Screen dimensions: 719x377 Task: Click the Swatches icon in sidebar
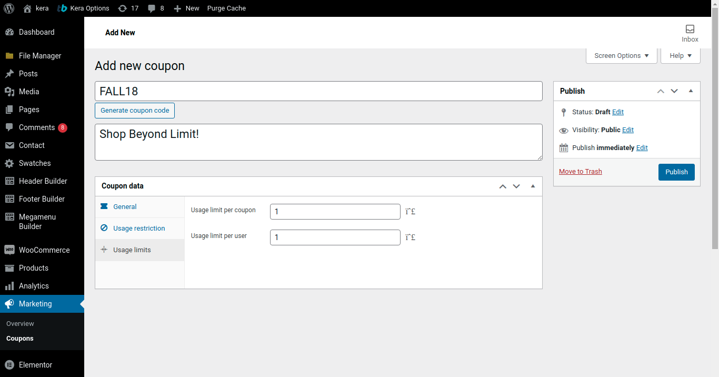click(9, 163)
